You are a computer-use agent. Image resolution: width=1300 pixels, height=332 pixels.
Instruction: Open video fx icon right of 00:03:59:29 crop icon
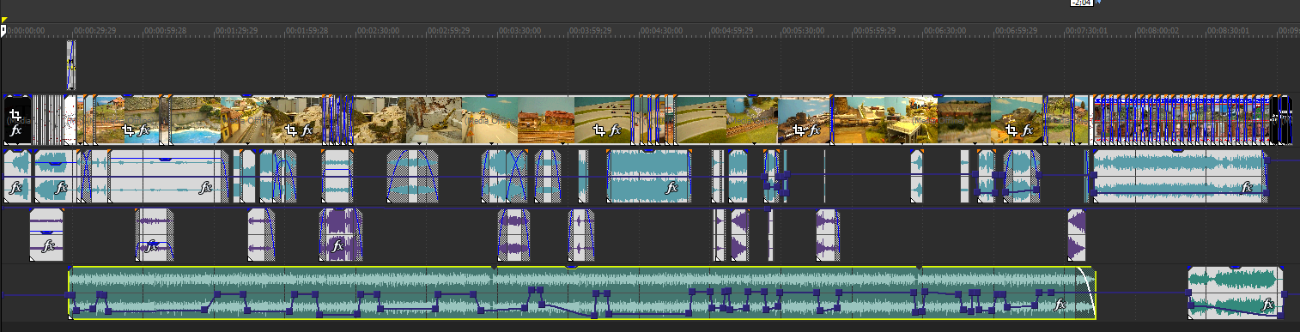coord(615,131)
